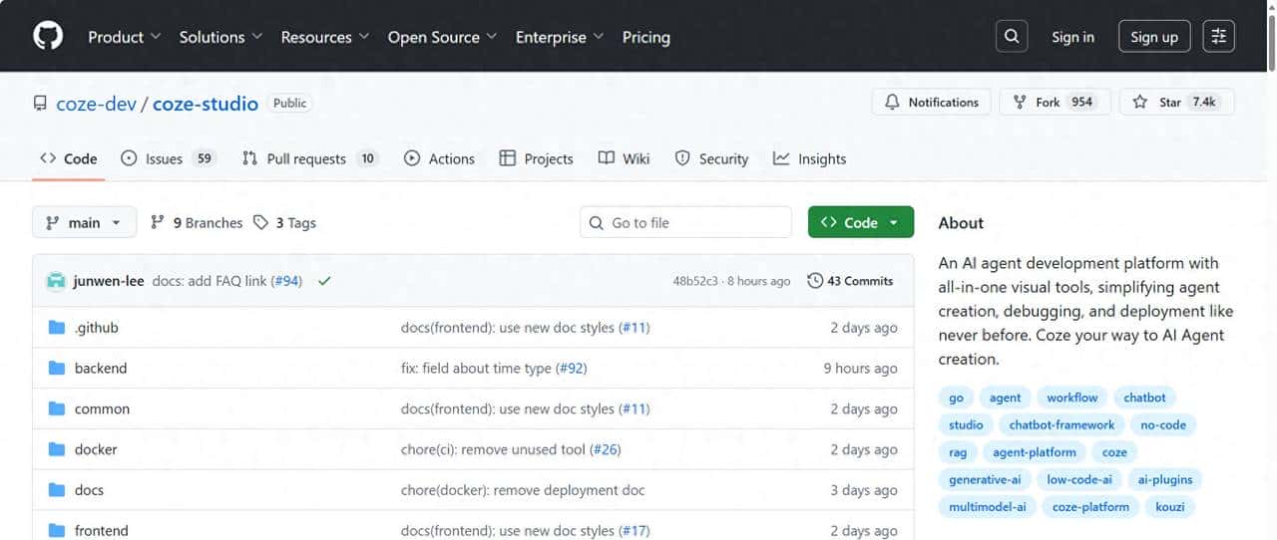The width and height of the screenshot is (1277, 540).
Task: Open the coze-dev organization link
Action: tap(96, 104)
